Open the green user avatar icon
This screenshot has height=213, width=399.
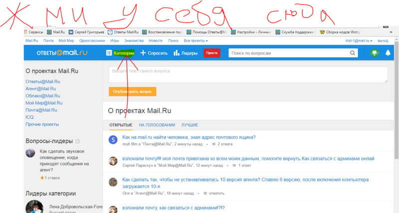(x=375, y=53)
